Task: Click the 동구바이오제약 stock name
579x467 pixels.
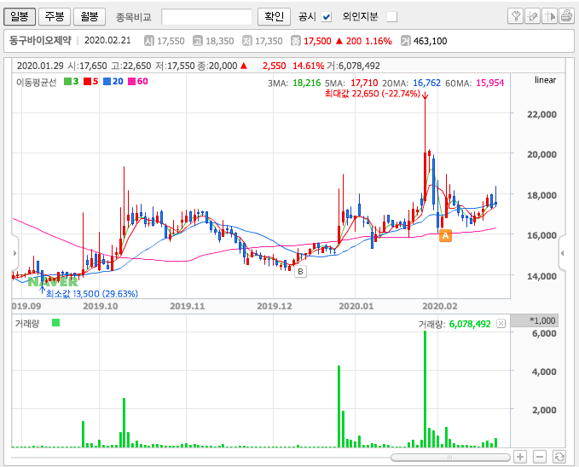Action: pos(40,41)
